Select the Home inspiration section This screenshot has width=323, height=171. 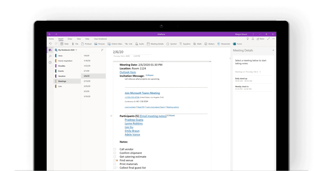point(67,61)
